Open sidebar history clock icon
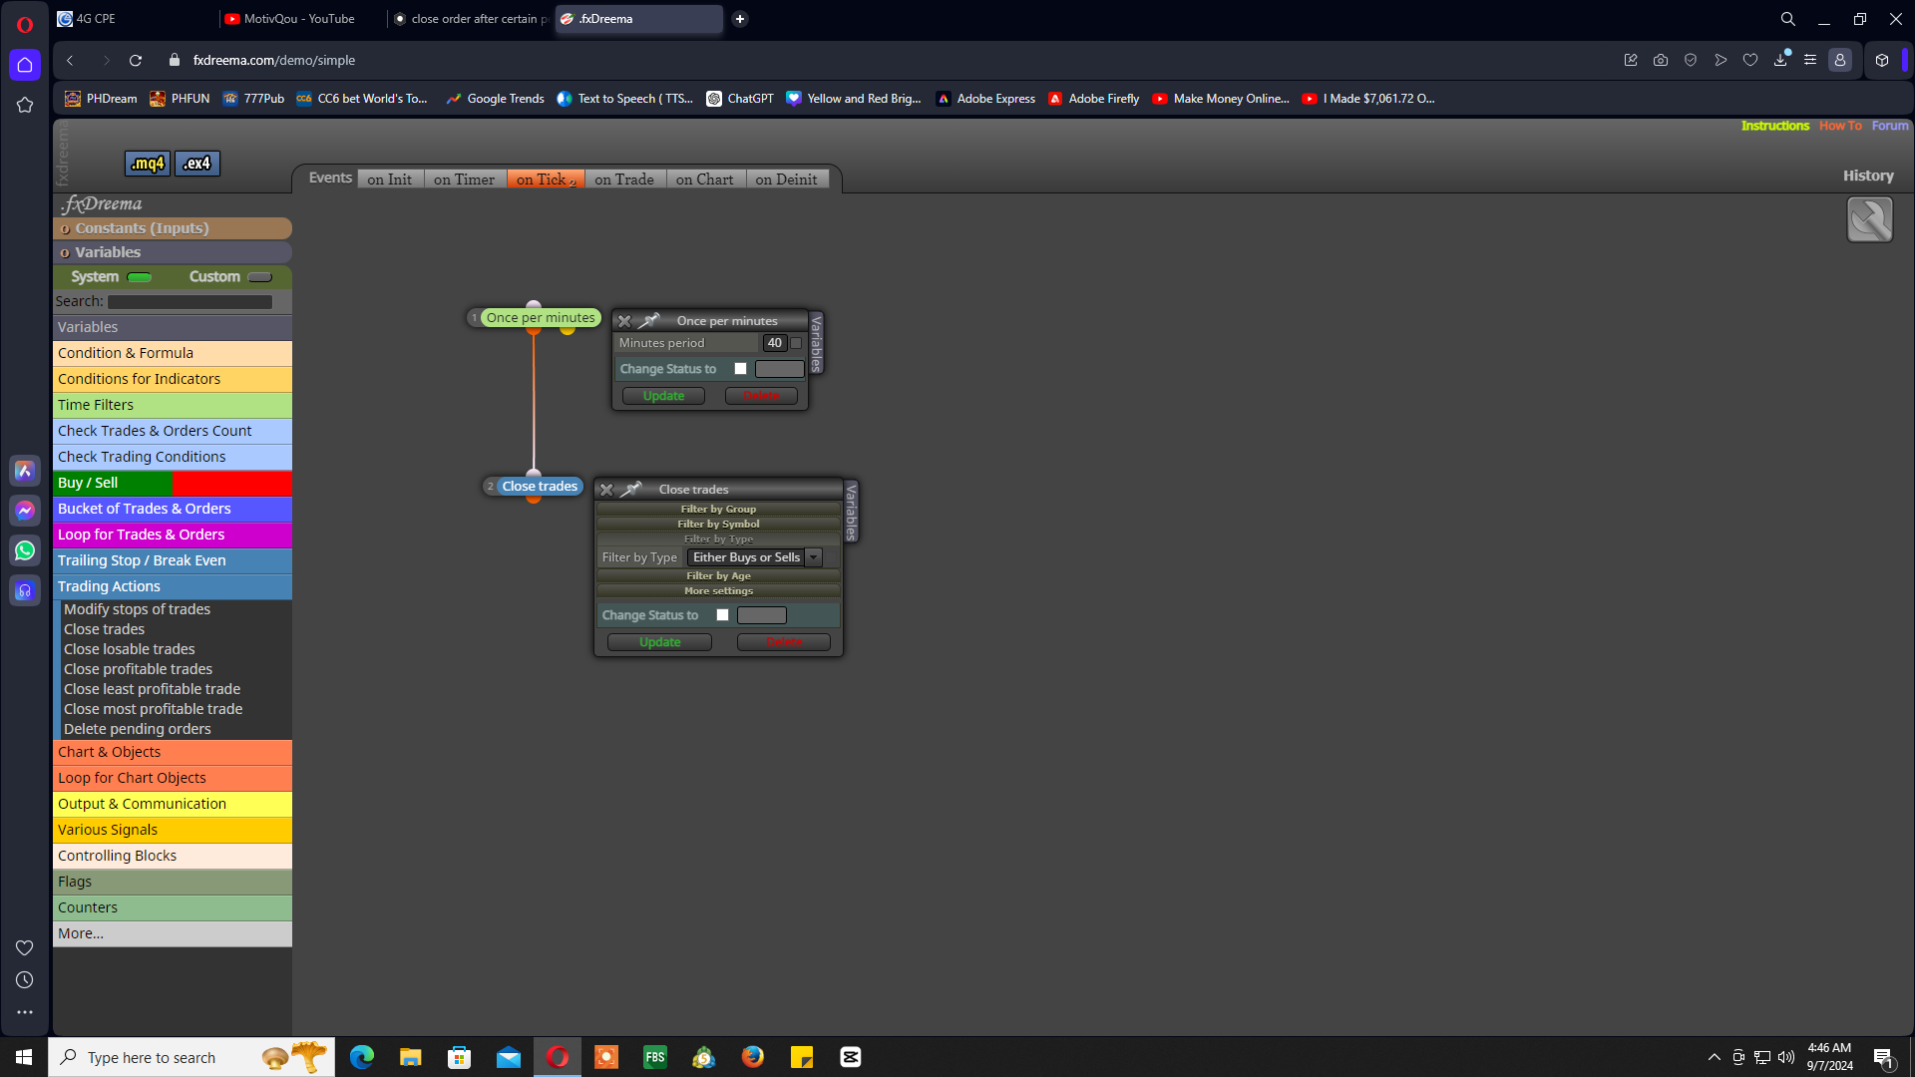The height and width of the screenshot is (1077, 1915). click(25, 980)
